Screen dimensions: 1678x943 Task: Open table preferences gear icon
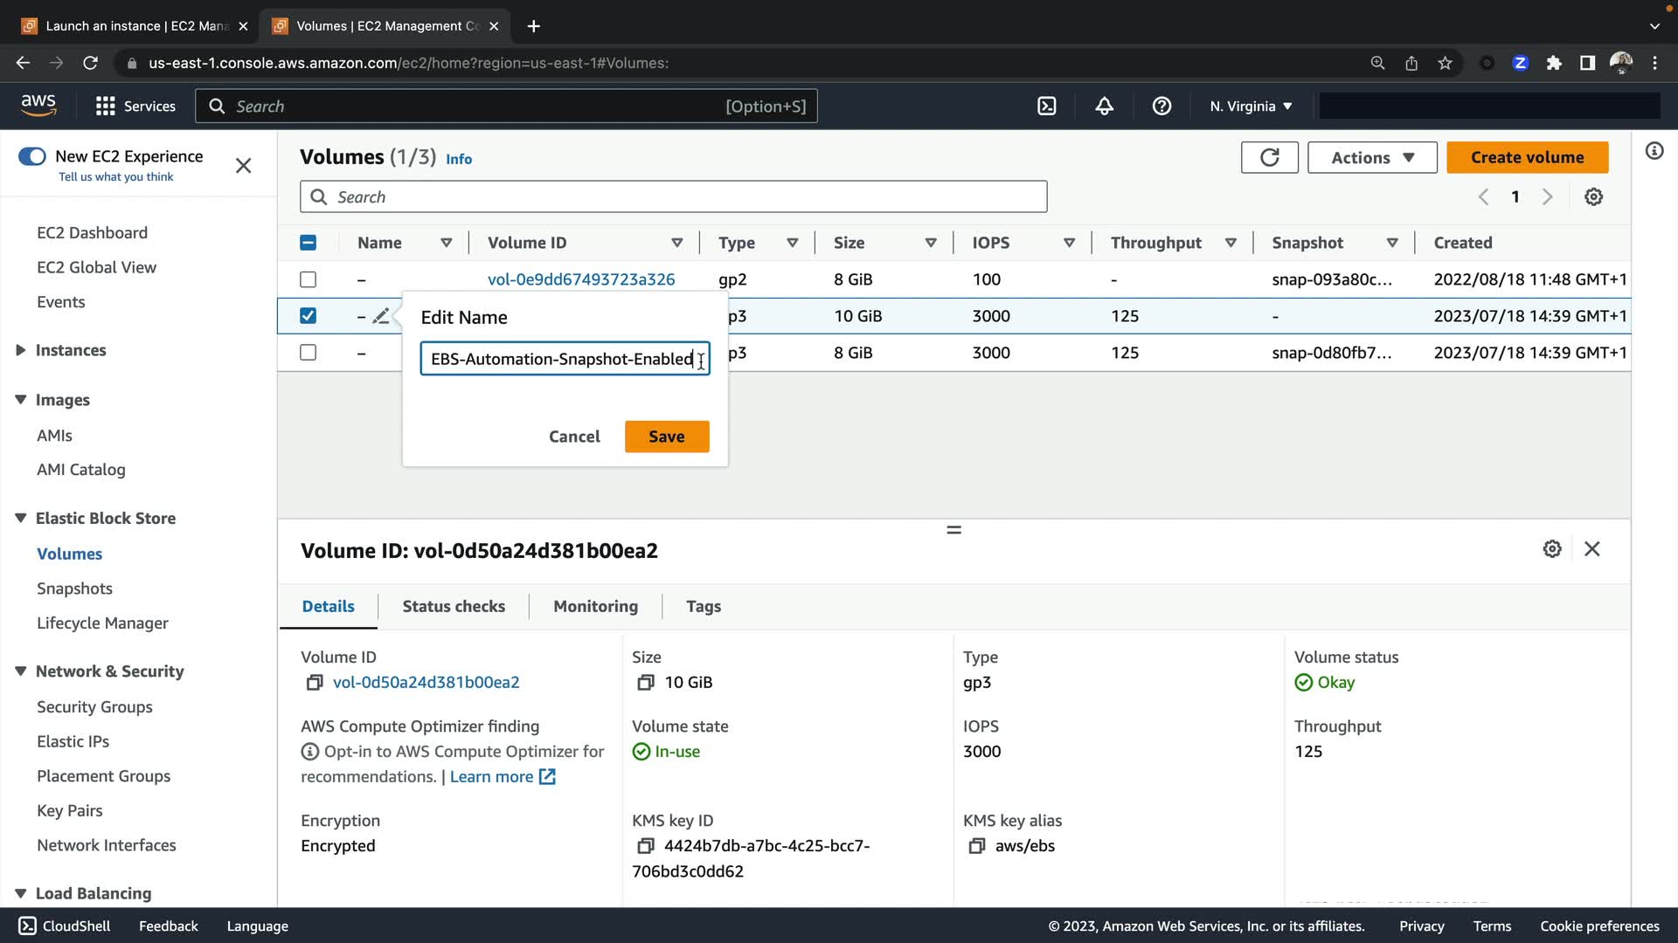1593,197
